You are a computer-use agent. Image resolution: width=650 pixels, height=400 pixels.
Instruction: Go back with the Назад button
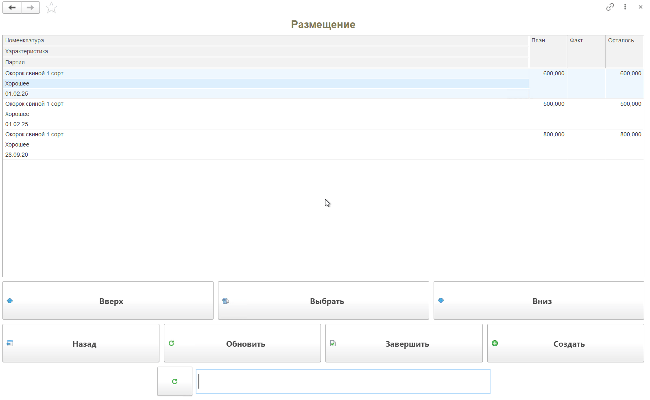(x=81, y=343)
